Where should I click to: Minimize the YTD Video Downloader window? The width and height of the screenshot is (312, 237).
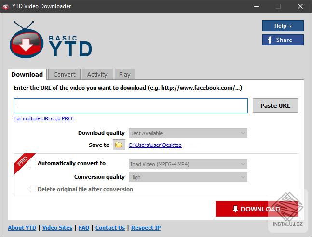[257, 6]
